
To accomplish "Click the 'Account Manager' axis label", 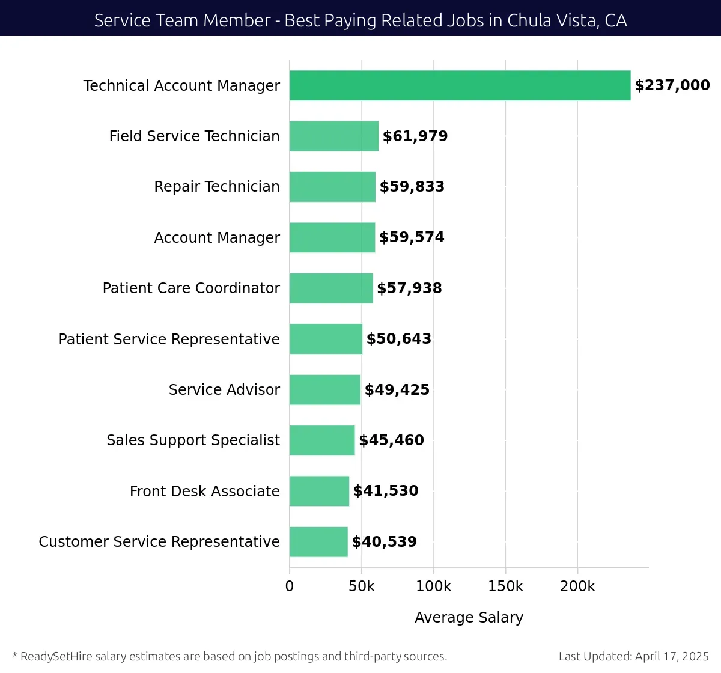I will (217, 238).
